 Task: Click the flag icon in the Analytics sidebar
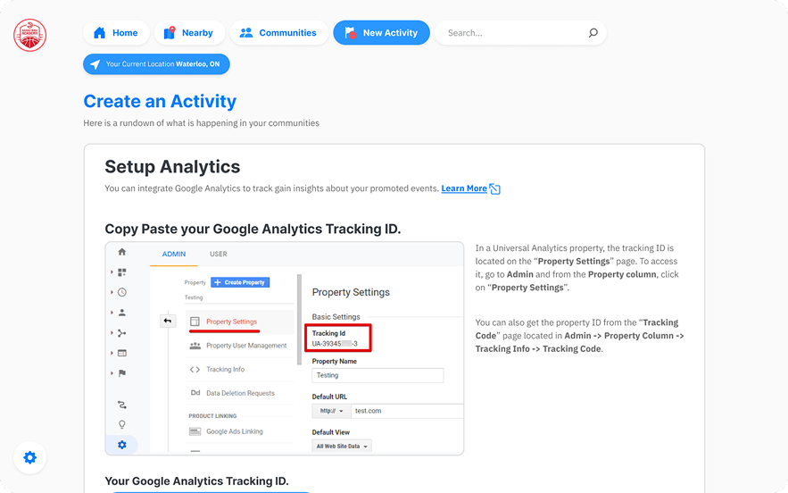[122, 373]
